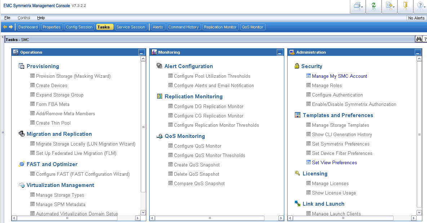Viewport: 427px width, 223px height.
Task: Click the Administration panel header icon
Action: tap(292, 52)
